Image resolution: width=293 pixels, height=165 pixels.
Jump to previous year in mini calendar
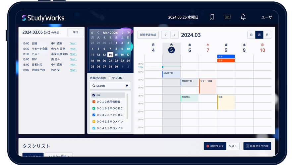92,33
